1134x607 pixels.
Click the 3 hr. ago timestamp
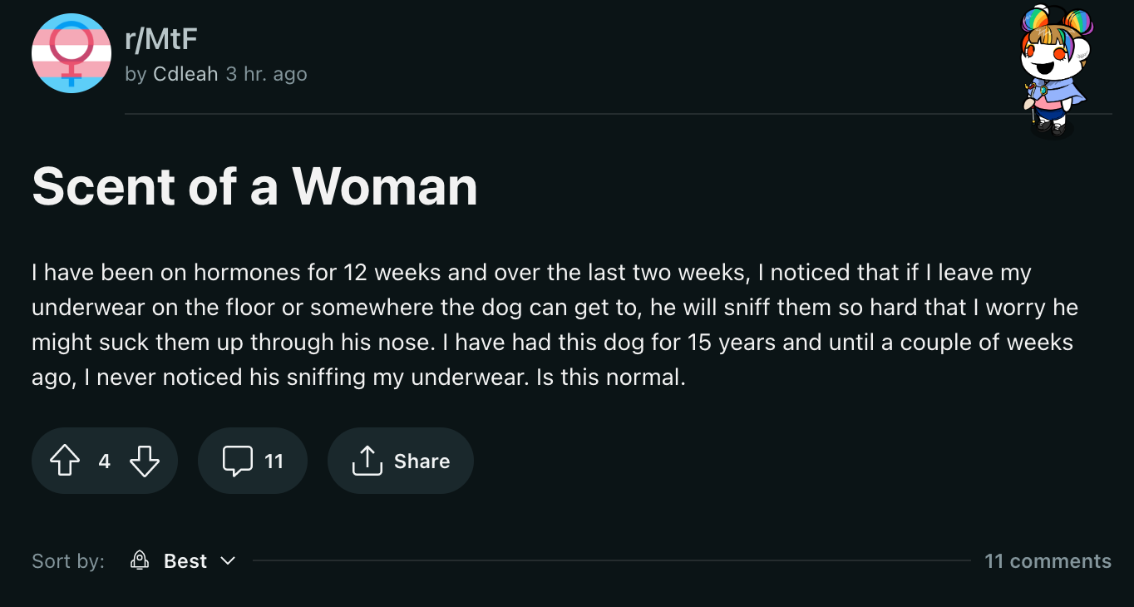[x=267, y=74]
